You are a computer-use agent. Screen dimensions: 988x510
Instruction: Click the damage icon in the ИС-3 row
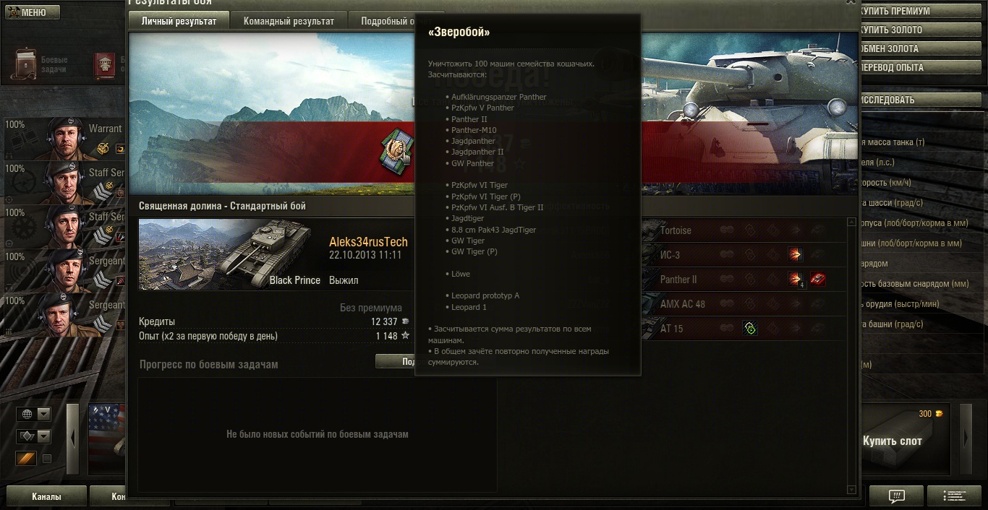click(796, 254)
